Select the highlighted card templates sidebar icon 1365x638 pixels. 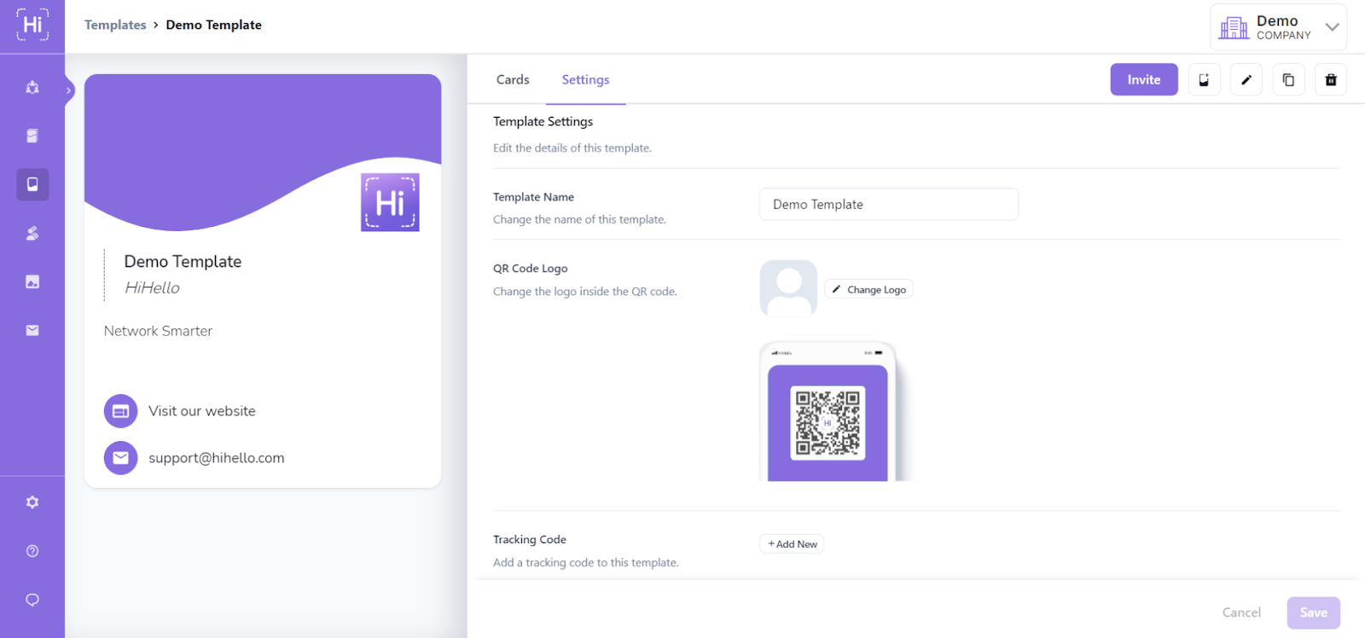(x=32, y=184)
